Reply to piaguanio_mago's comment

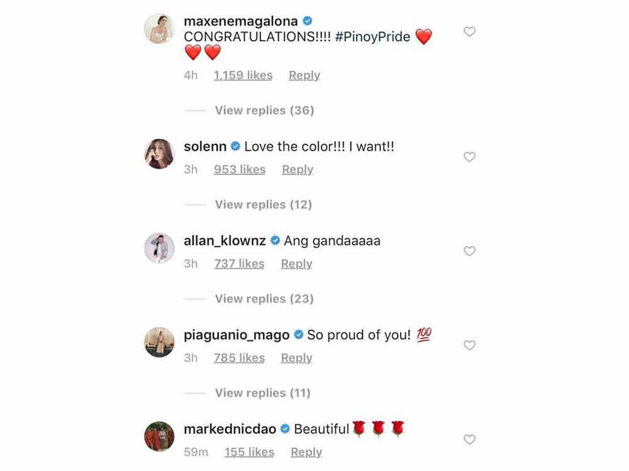[x=296, y=357]
